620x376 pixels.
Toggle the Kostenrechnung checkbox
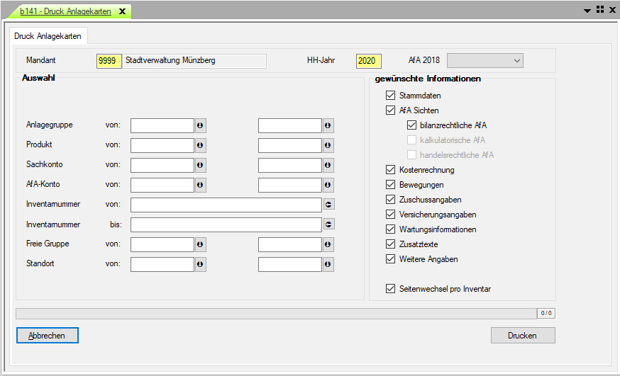[390, 170]
